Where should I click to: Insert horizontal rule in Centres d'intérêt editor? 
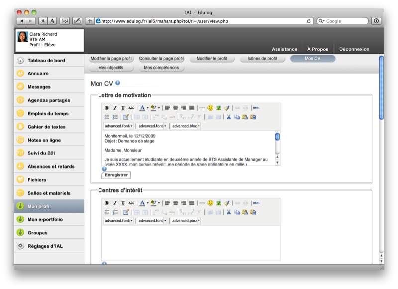point(202,203)
